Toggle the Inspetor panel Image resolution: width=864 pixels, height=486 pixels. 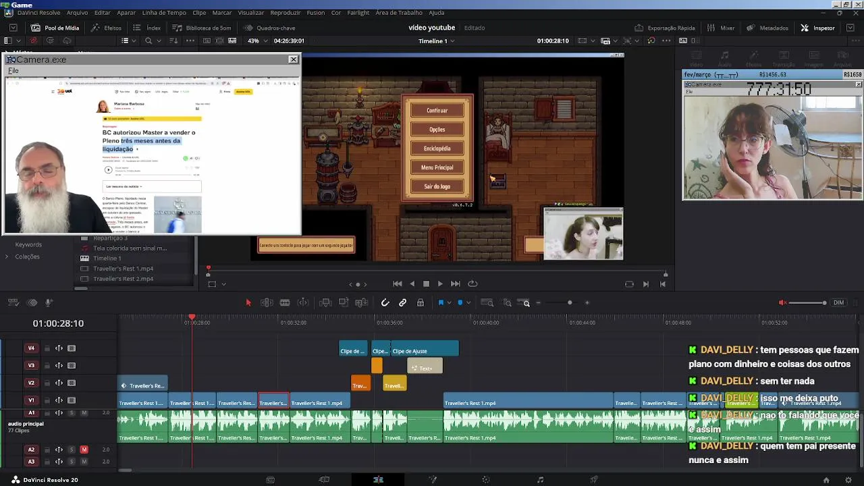click(x=818, y=28)
